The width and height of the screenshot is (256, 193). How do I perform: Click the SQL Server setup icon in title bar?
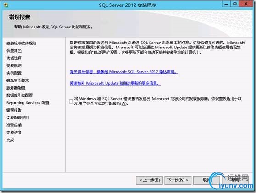(6, 5)
